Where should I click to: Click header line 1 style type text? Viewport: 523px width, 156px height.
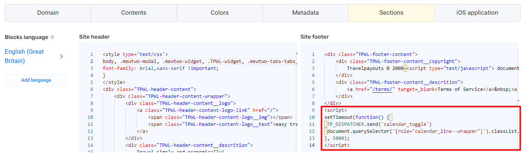pyautogui.click(x=135, y=54)
